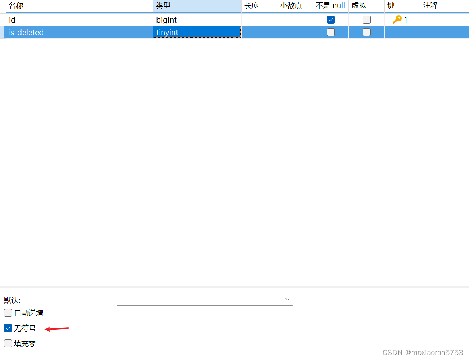
Task: Click the 长度 cell of is_deleted row
Action: tap(259, 32)
